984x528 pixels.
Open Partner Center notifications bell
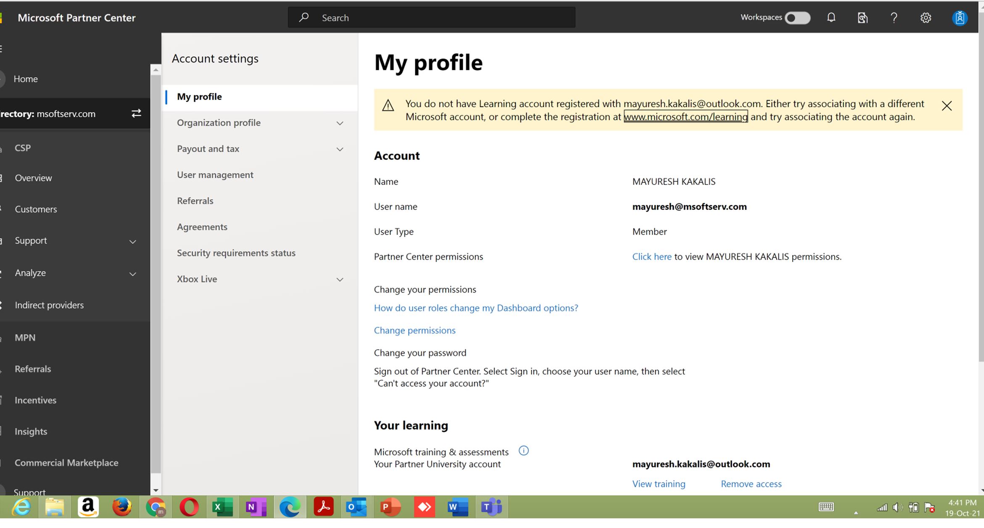(x=830, y=17)
